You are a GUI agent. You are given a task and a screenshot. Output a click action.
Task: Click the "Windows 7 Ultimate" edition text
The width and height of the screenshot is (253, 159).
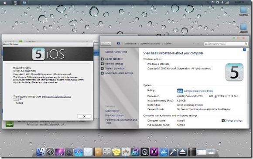click(158, 64)
